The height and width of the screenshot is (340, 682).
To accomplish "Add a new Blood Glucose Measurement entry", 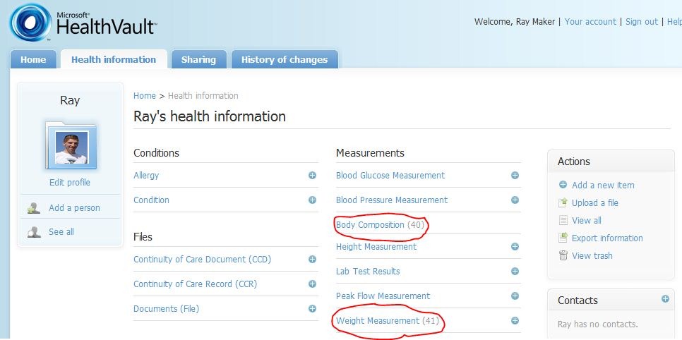I will click(x=515, y=175).
